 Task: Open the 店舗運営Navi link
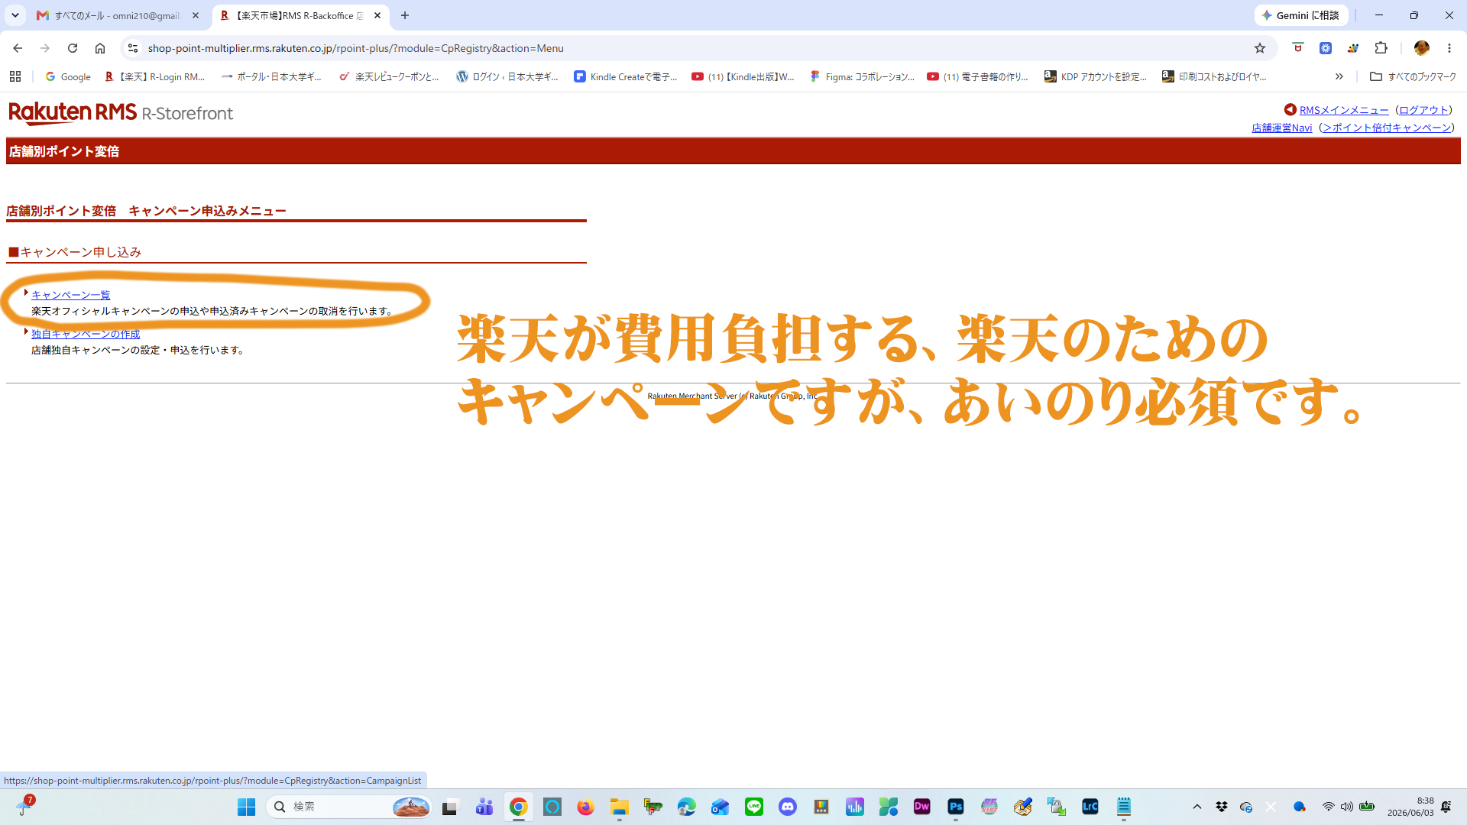click(x=1281, y=128)
